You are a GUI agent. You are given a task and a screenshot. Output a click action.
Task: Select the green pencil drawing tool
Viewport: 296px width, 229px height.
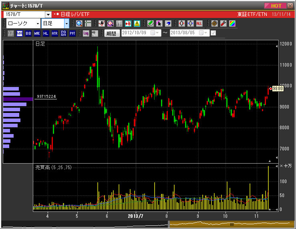[150, 24]
